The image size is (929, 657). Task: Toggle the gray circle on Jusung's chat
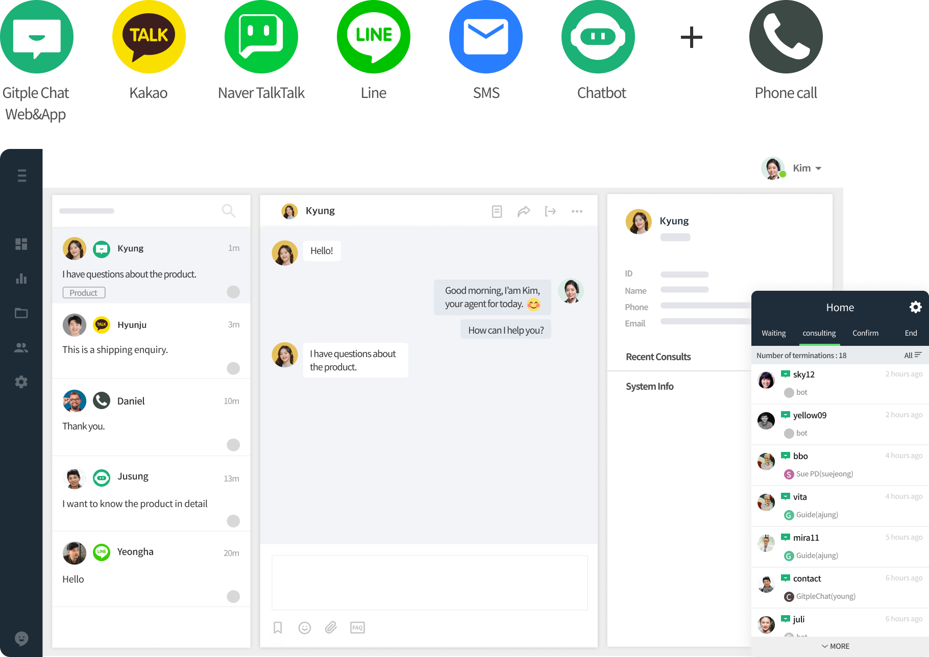pyautogui.click(x=233, y=521)
